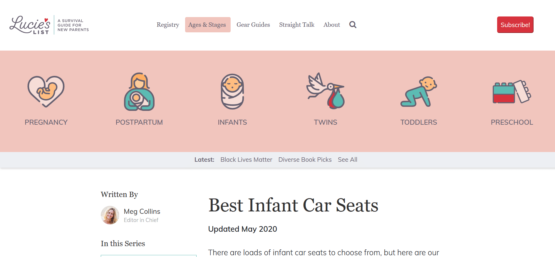
Task: Open the Registry menu item
Action: pos(168,25)
